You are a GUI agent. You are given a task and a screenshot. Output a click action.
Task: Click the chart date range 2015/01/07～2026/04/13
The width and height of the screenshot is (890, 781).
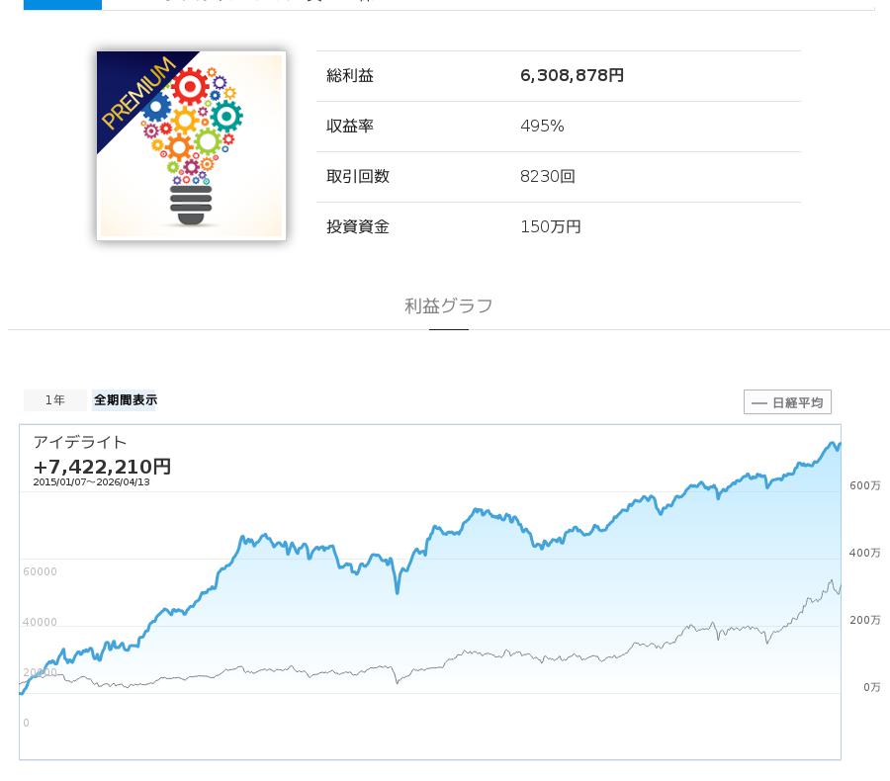click(91, 482)
